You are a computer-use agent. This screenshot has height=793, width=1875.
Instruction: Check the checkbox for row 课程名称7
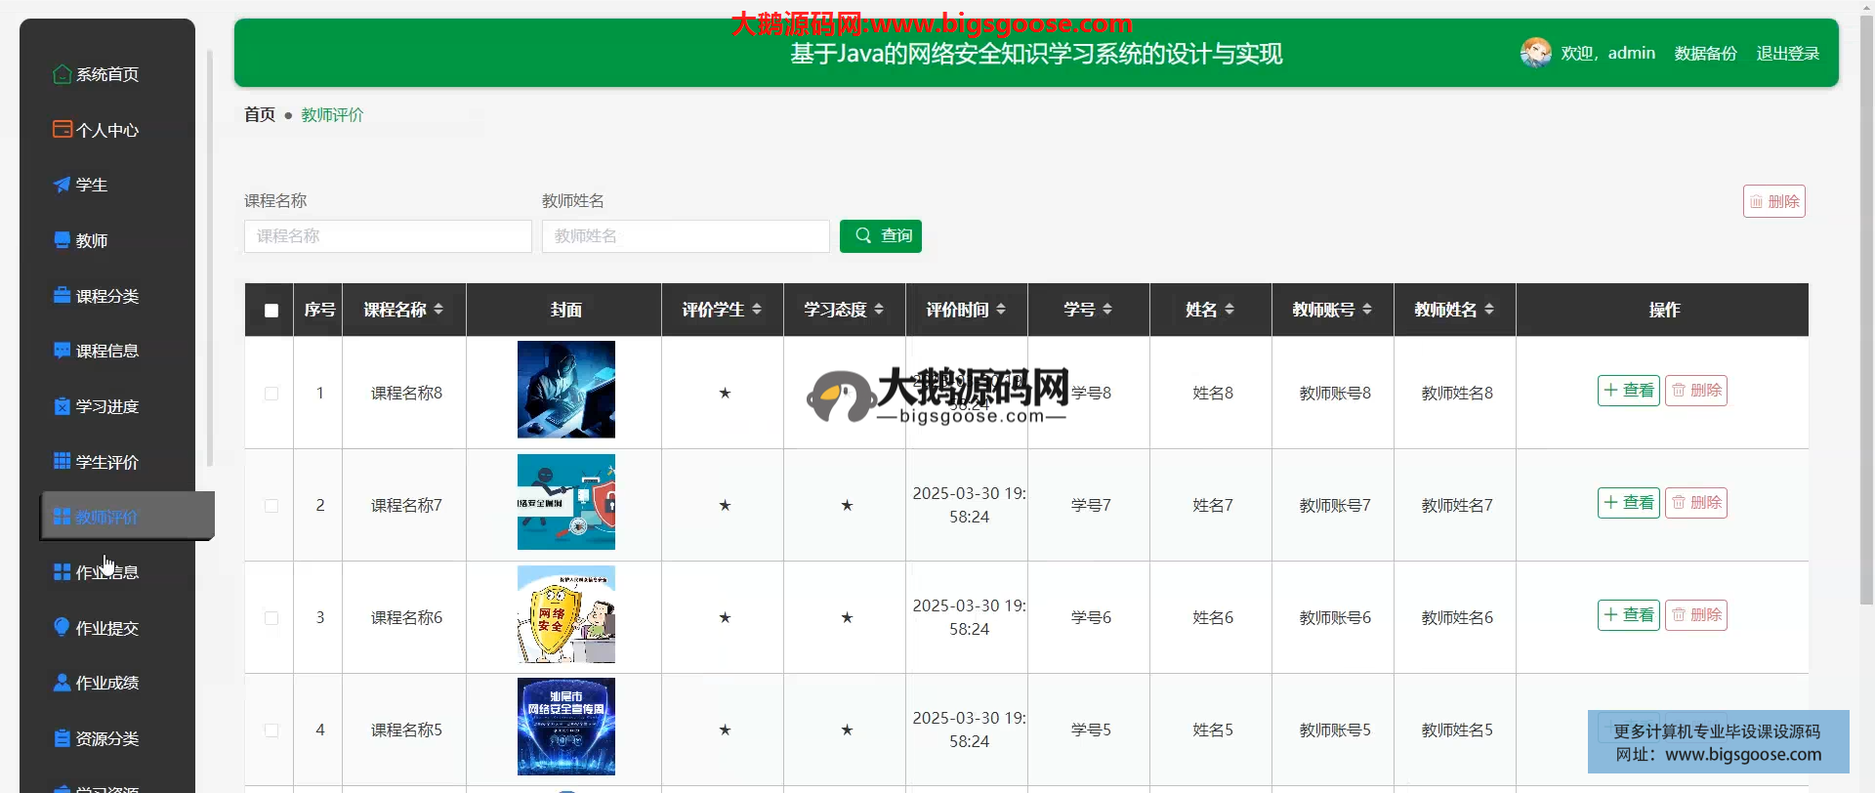pos(271,506)
